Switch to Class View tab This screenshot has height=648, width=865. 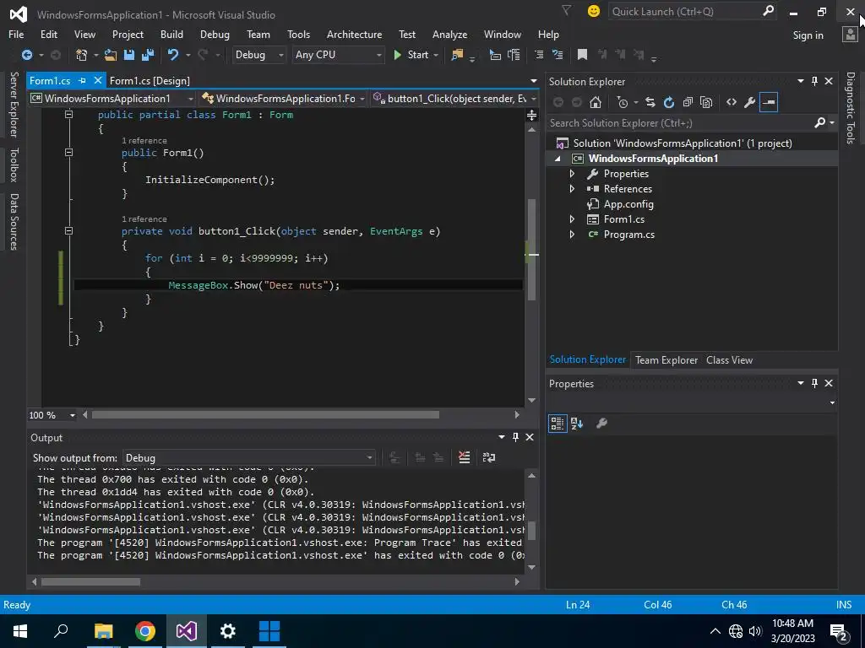(729, 359)
